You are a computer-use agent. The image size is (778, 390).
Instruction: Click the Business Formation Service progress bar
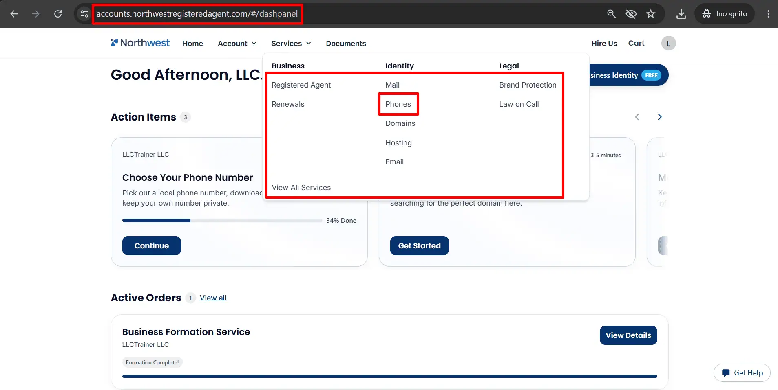point(389,377)
